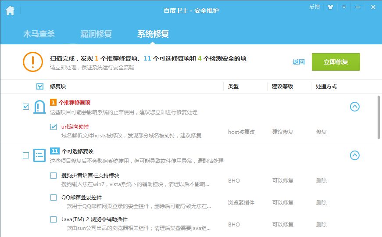Collapse the 推荐修复项 section
The width and height of the screenshot is (382, 237).
(x=355, y=107)
